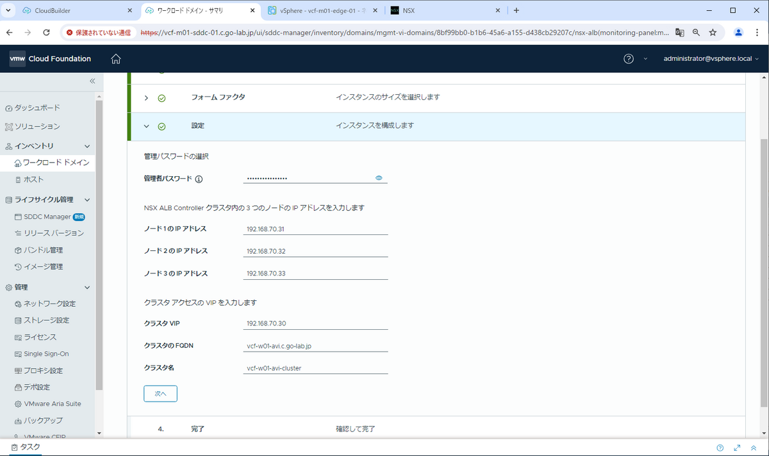Click the 次へ button

click(x=160, y=394)
